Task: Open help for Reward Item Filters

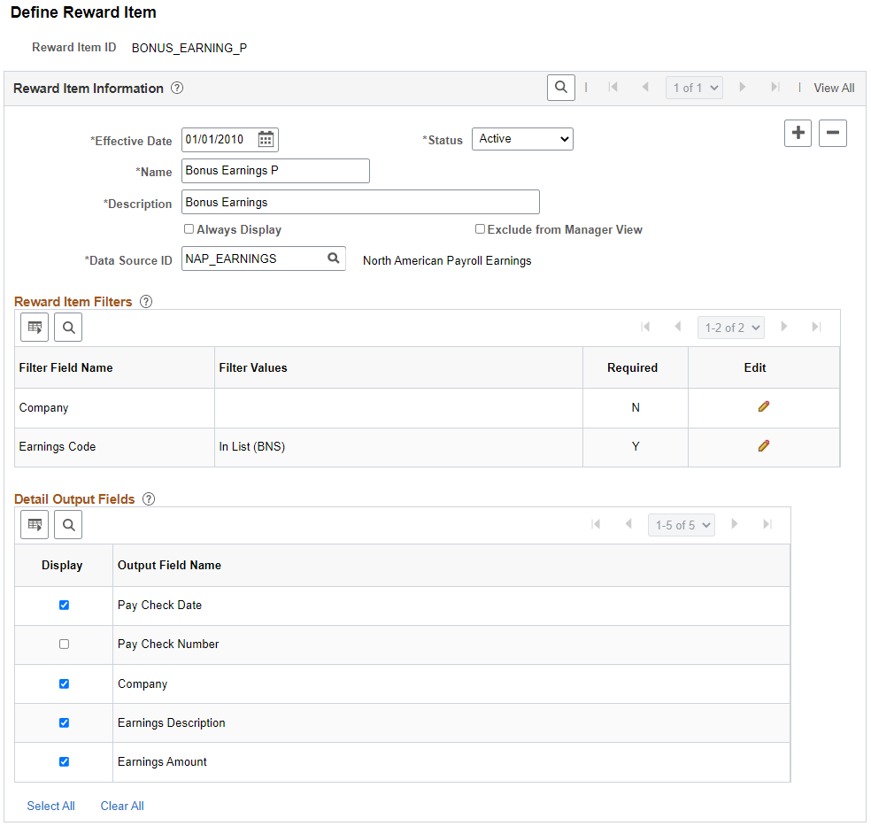Action: 146,301
